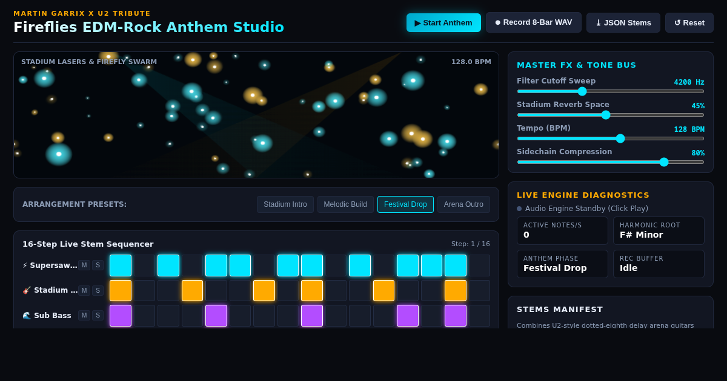
Task: Adjust the Filter Cutoff Sweep slider
Action: [x=611, y=91]
